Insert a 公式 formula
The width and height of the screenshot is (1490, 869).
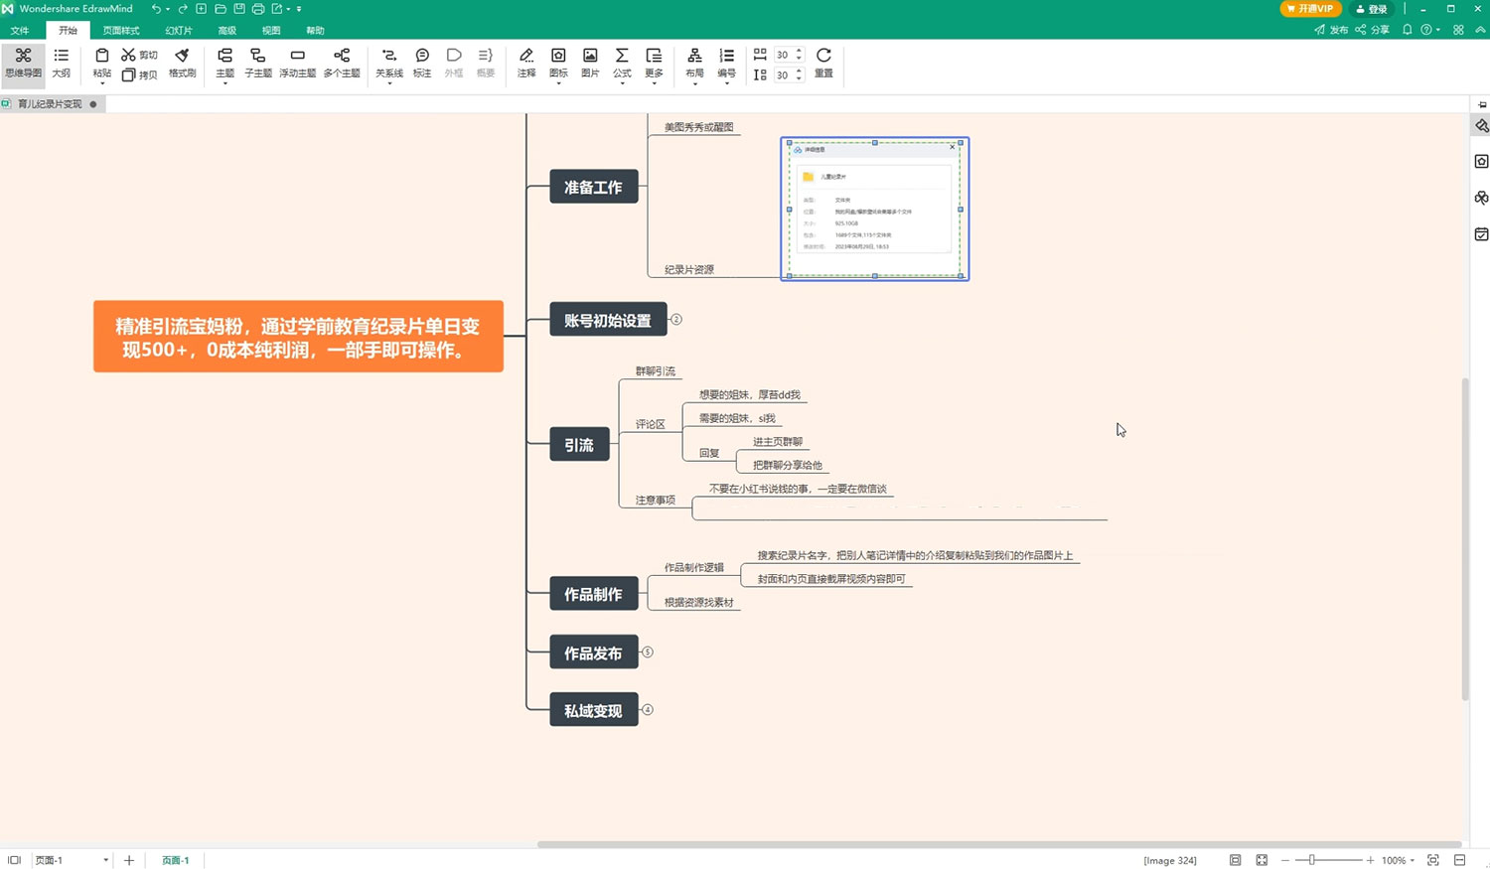click(622, 63)
